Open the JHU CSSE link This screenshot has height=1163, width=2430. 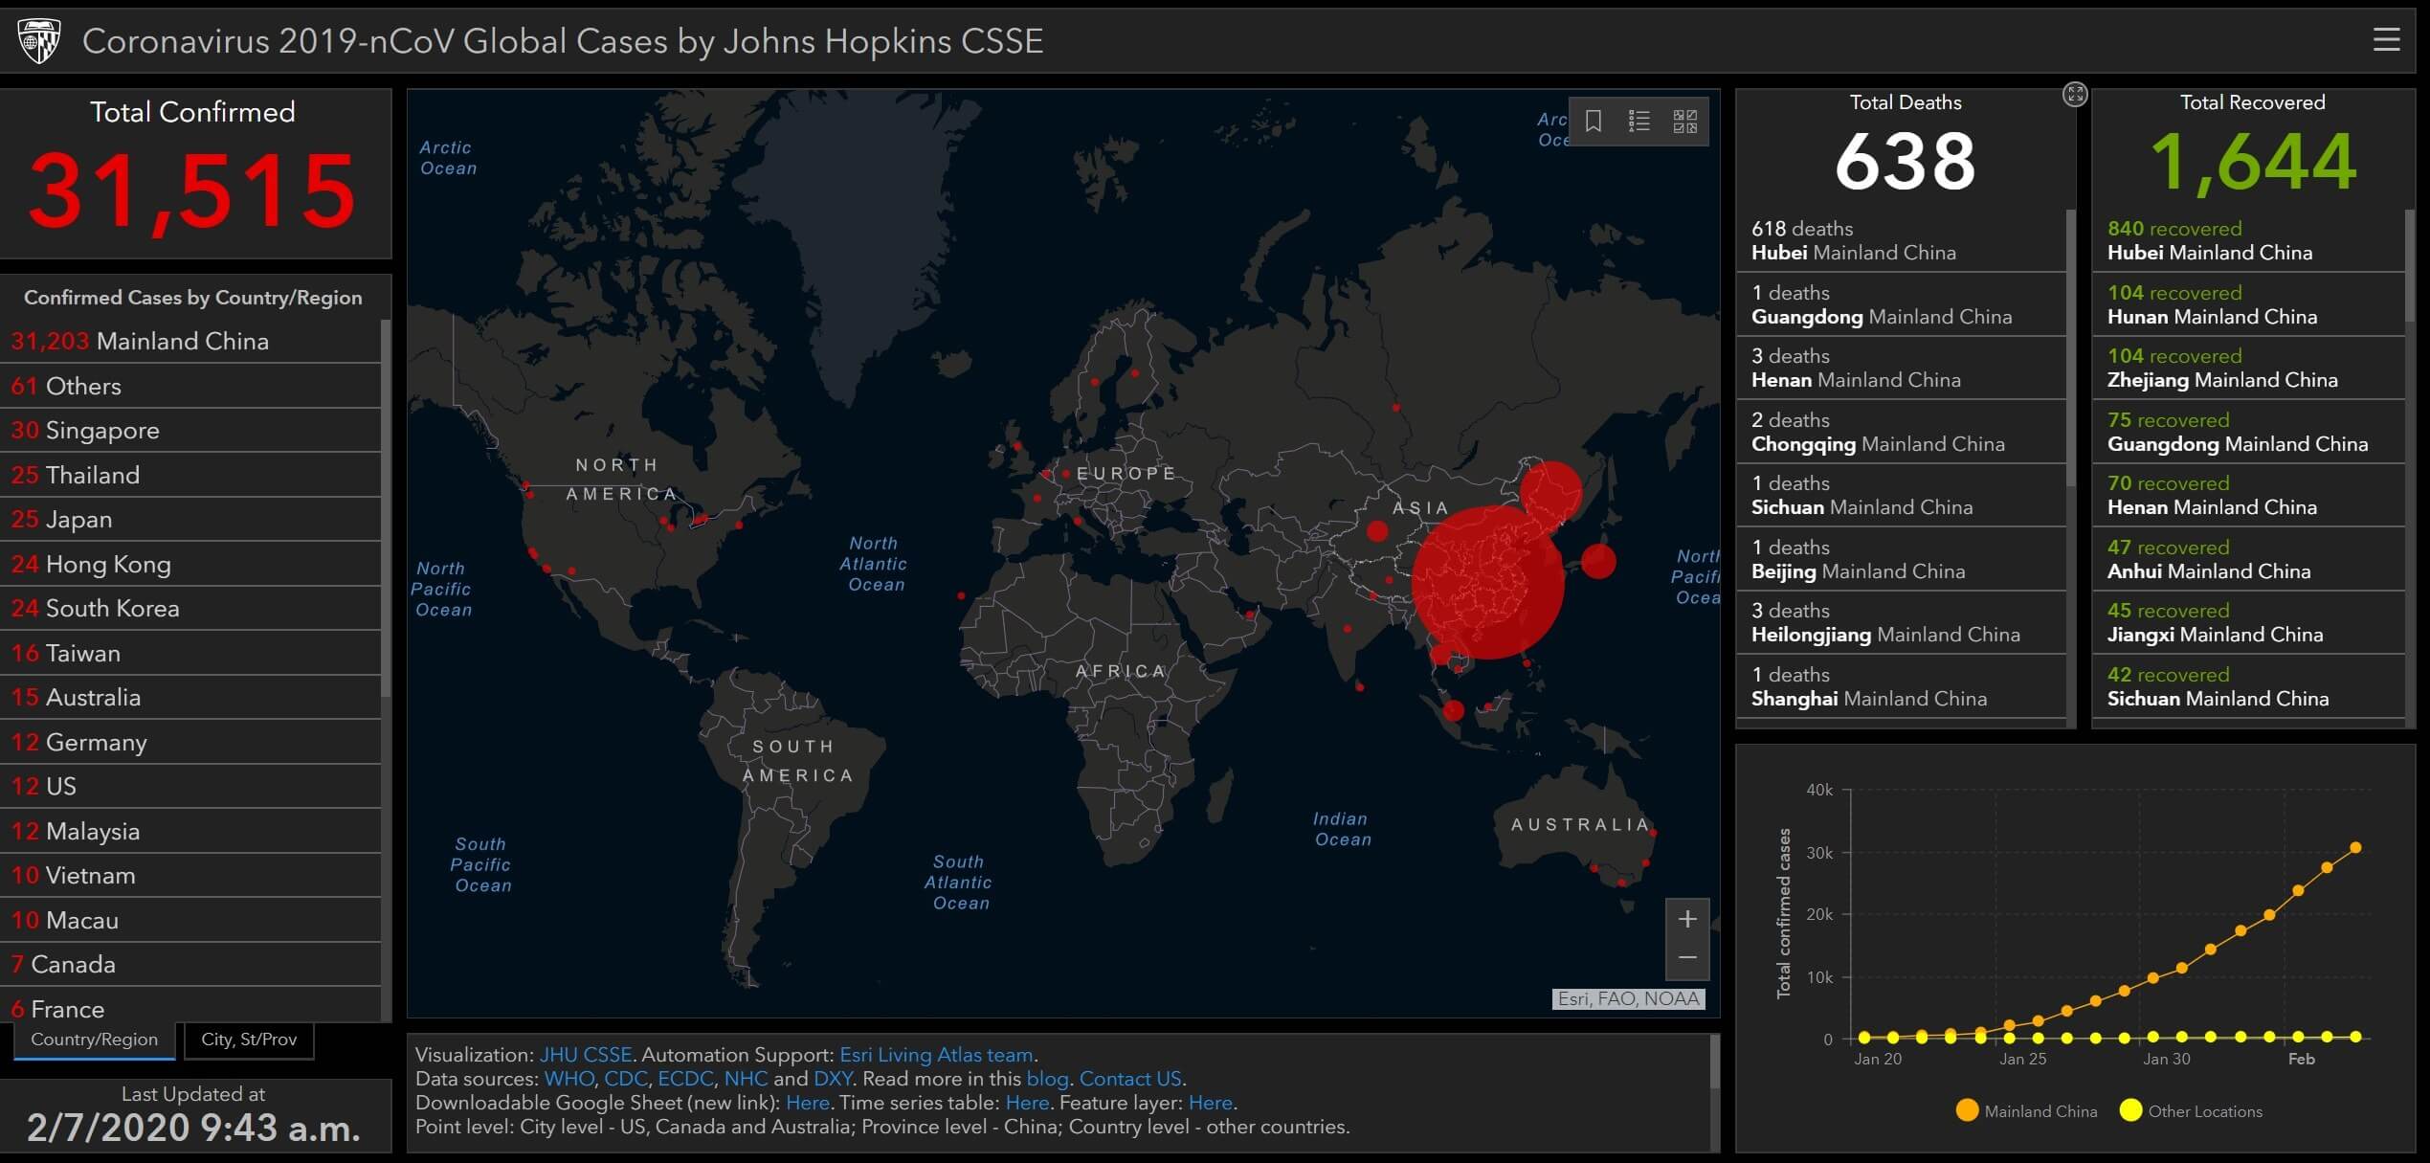pos(586,1055)
